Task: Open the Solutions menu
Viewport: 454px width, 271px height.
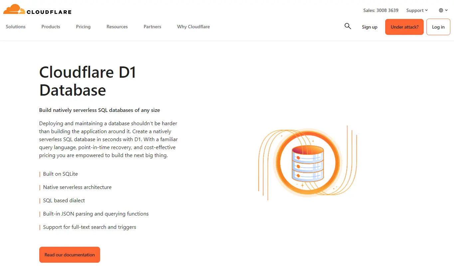Action: tap(16, 27)
